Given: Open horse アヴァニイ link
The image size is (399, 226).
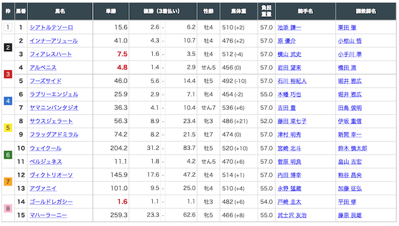Looking at the screenshot, I should coord(43,189).
